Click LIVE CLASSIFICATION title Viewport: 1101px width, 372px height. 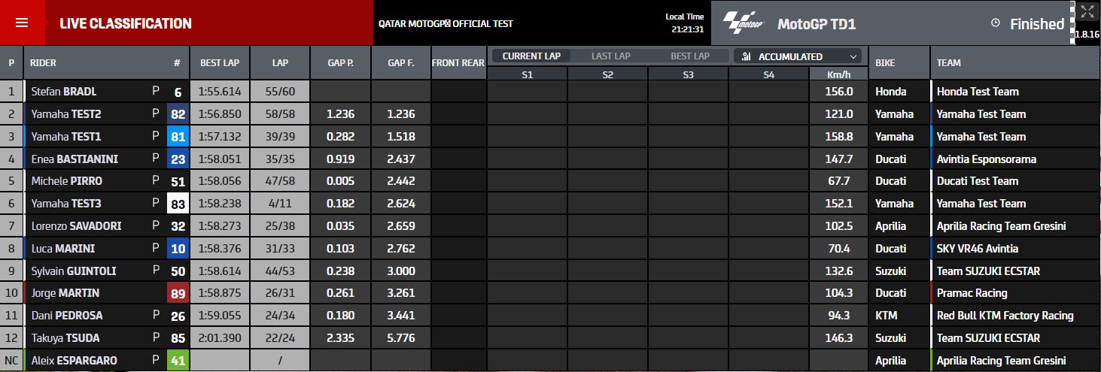[x=126, y=23]
